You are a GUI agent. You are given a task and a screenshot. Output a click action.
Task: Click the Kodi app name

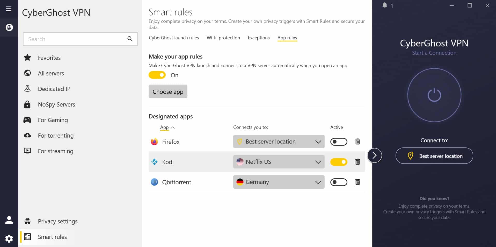click(168, 162)
